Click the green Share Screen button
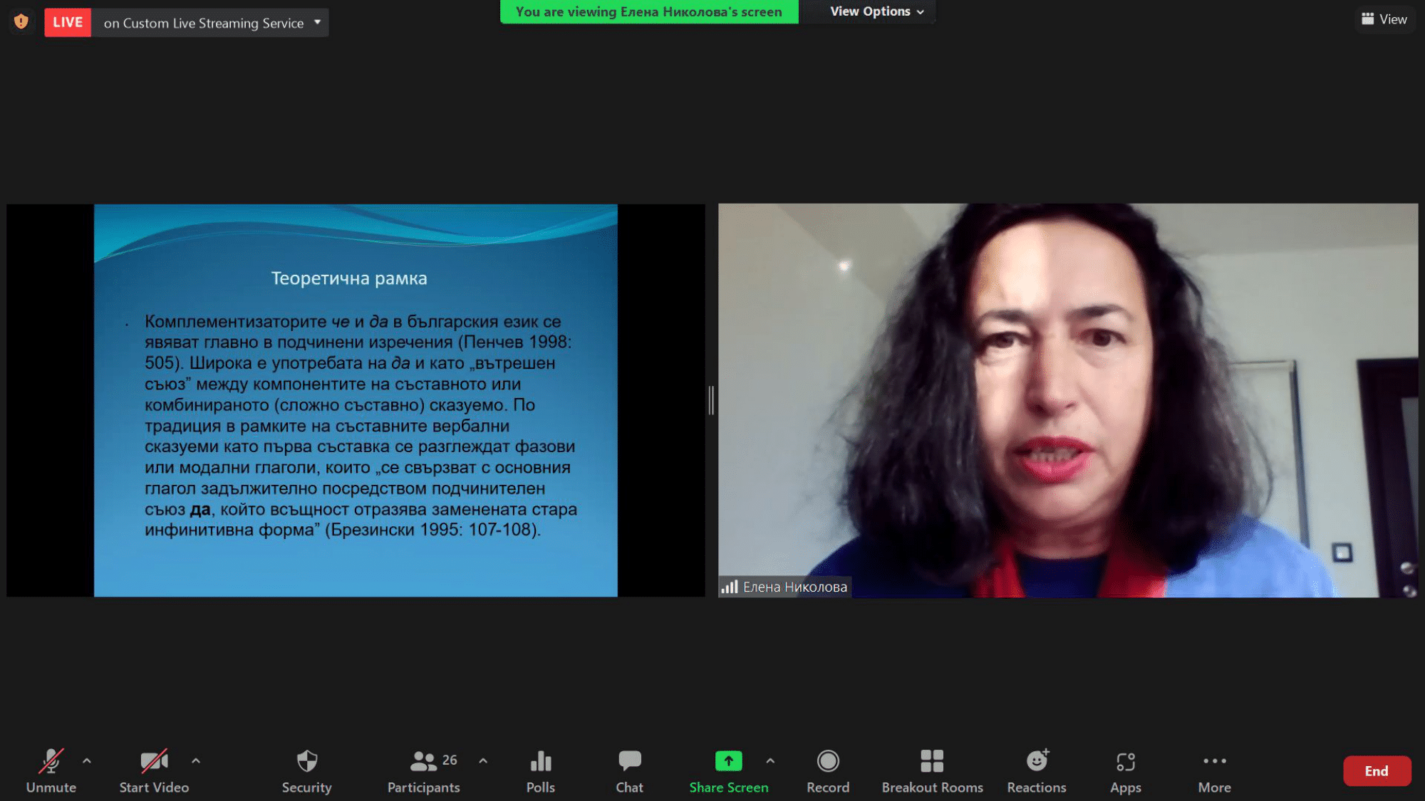This screenshot has width=1425, height=801. click(x=728, y=770)
